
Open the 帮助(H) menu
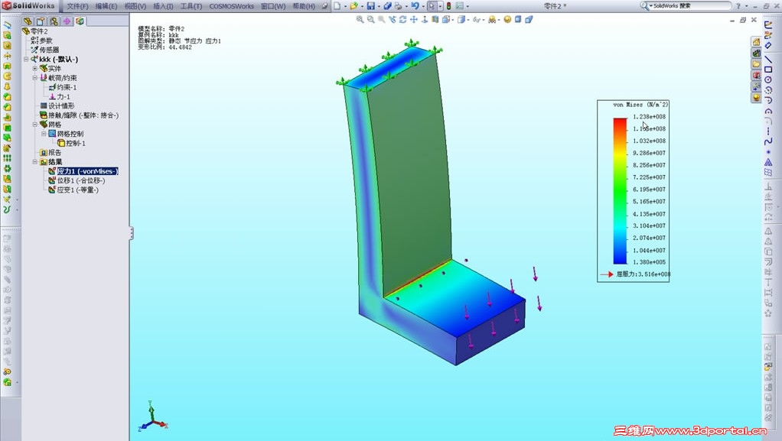click(304, 6)
